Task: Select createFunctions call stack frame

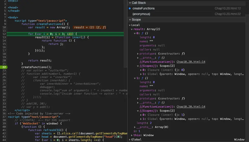Action: pos(186,8)
